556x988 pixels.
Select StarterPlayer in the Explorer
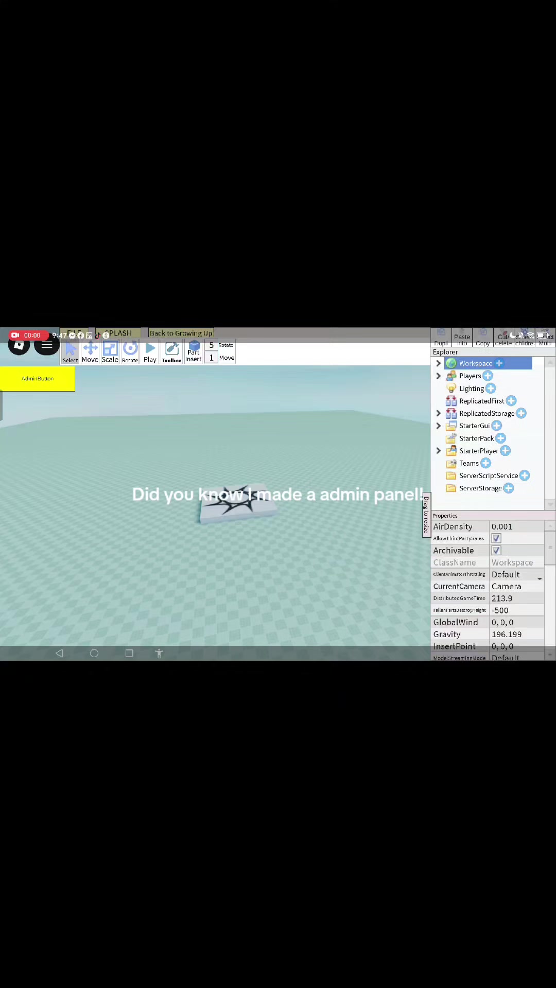[479, 451]
